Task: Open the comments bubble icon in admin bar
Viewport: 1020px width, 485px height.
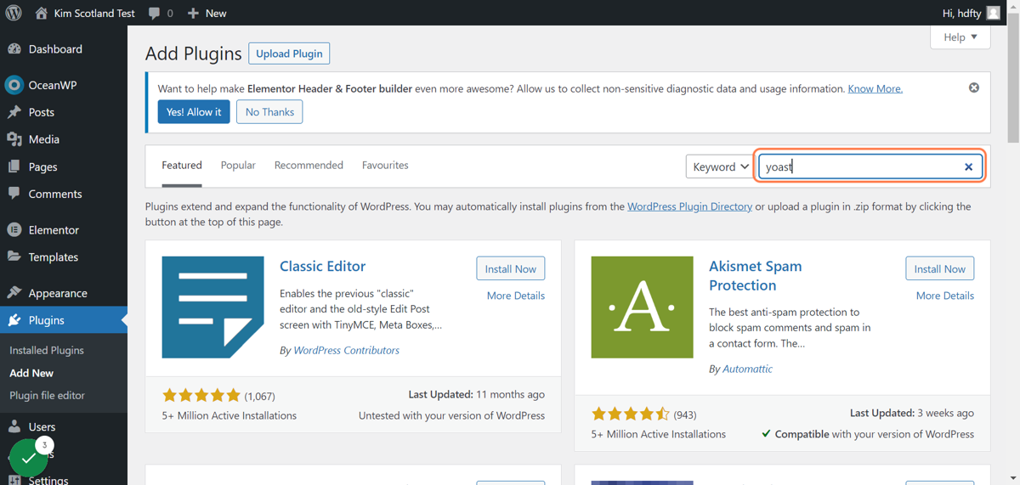Action: pos(154,13)
